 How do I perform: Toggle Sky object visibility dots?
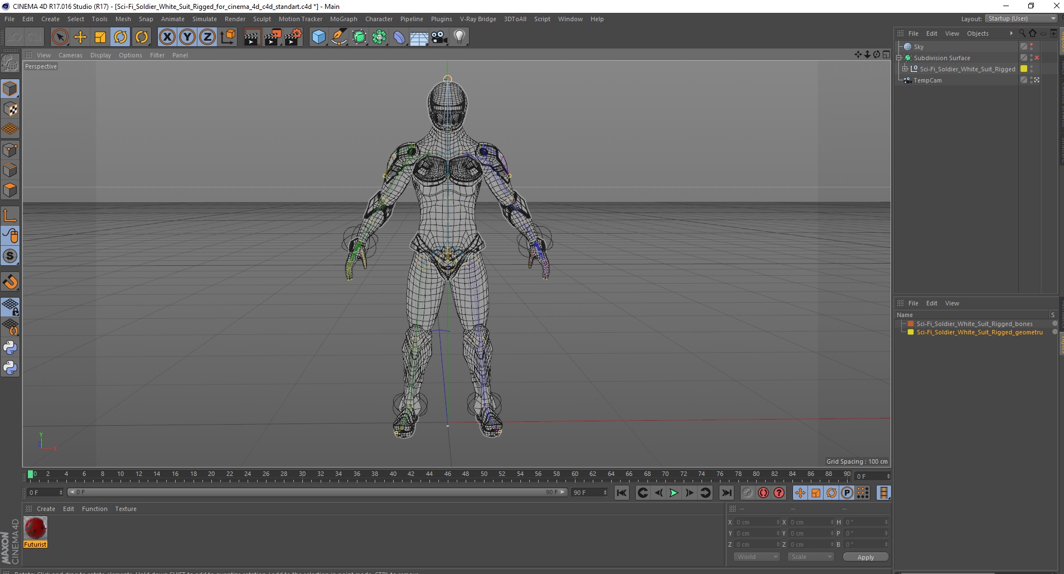pos(1031,47)
